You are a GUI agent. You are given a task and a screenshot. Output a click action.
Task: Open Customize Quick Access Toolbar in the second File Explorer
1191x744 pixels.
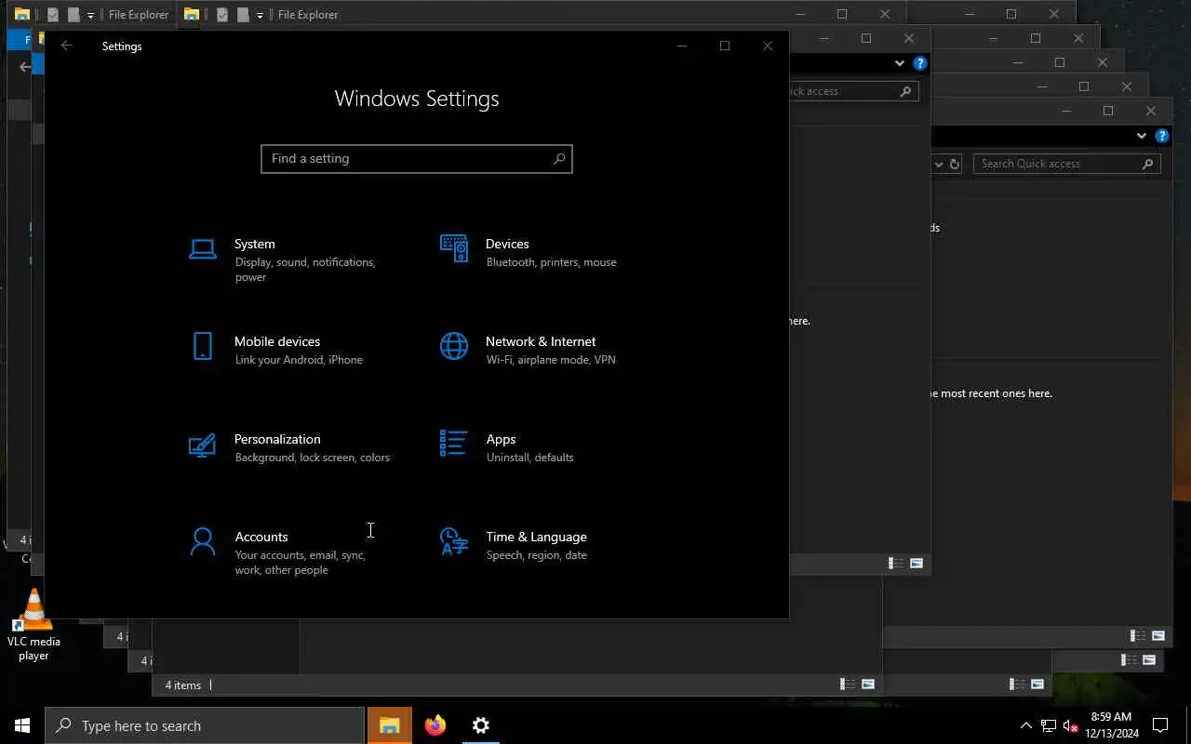pos(260,15)
